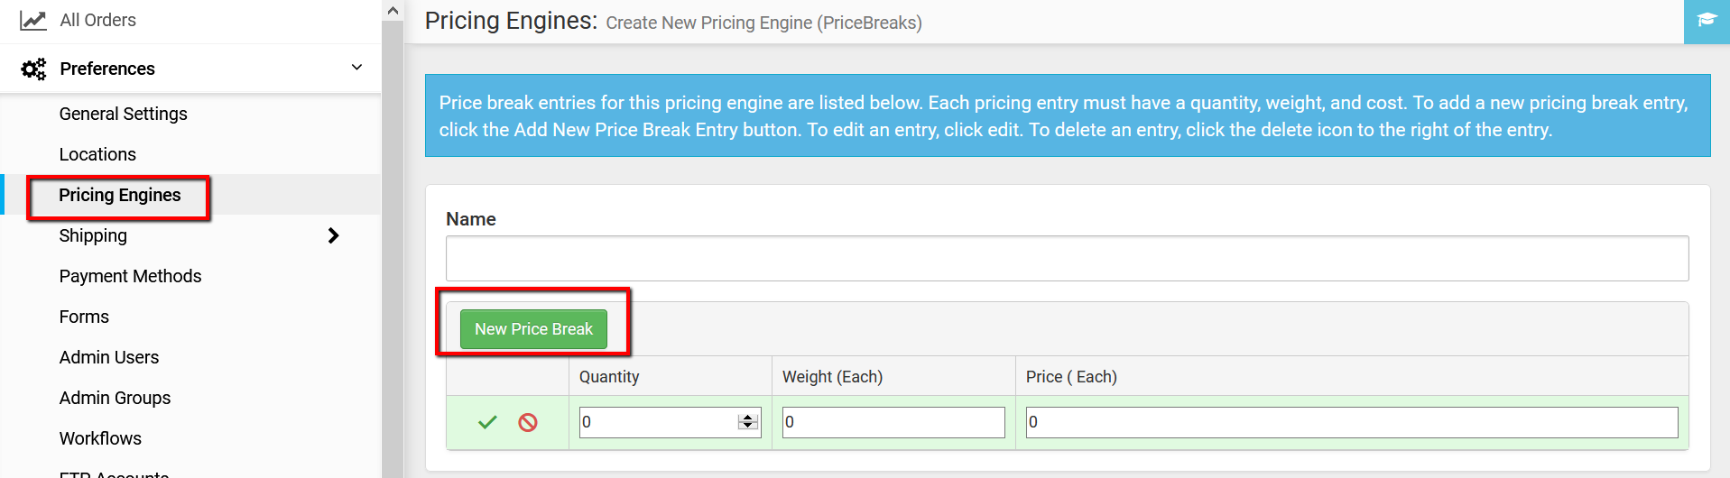1730x478 pixels.
Task: Click the green checkmark save icon
Action: pyautogui.click(x=487, y=422)
